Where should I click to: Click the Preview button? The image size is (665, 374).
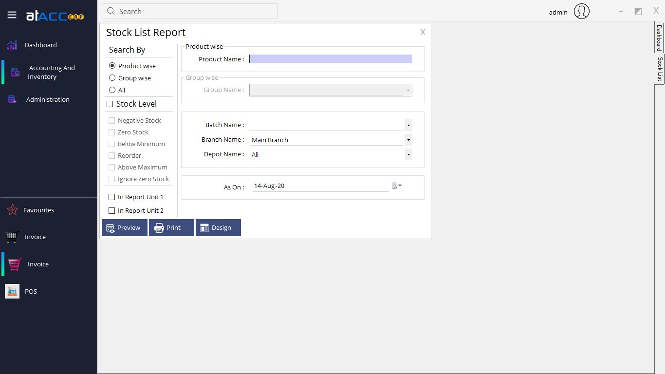tap(124, 227)
